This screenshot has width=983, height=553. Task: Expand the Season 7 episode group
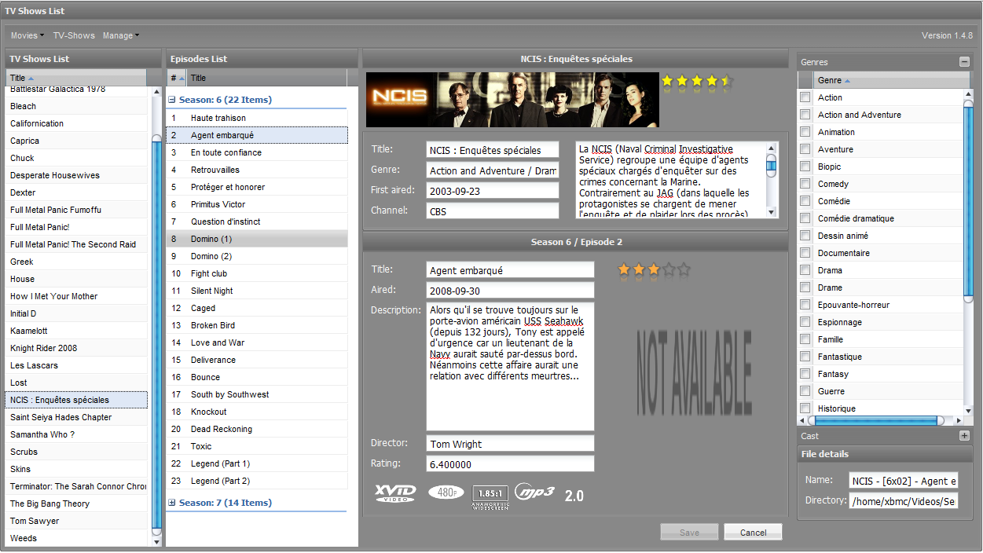coord(172,503)
